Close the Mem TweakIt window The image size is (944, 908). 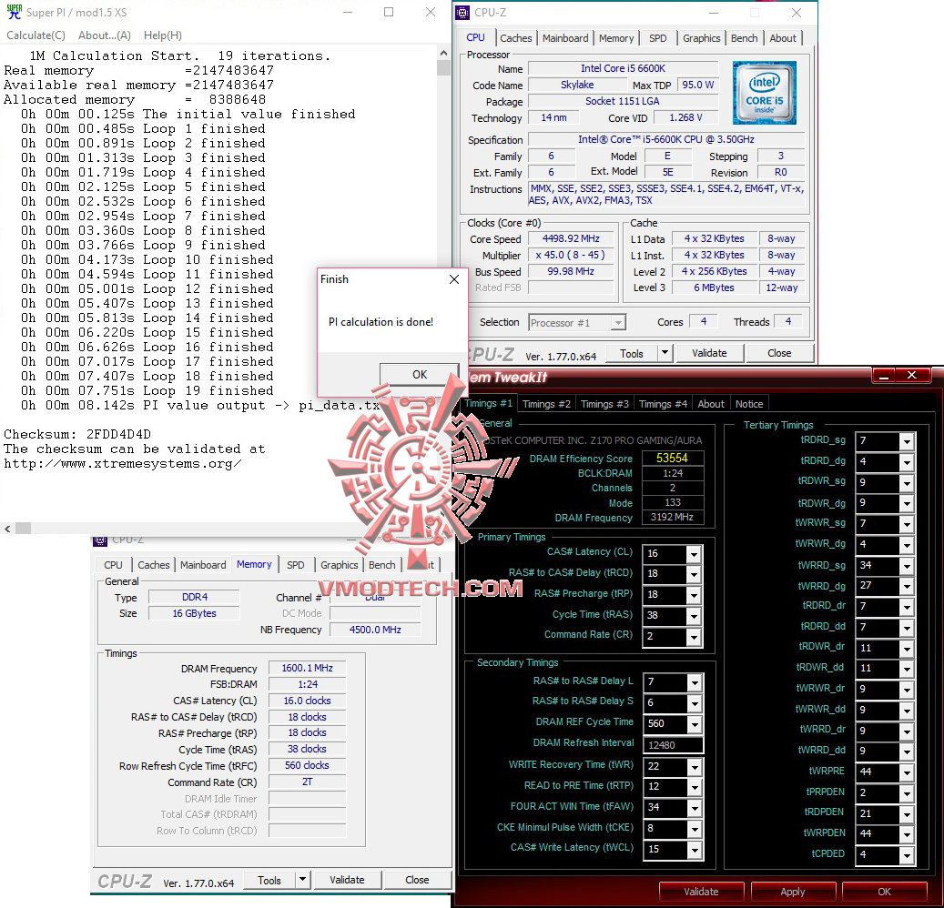coord(911,376)
